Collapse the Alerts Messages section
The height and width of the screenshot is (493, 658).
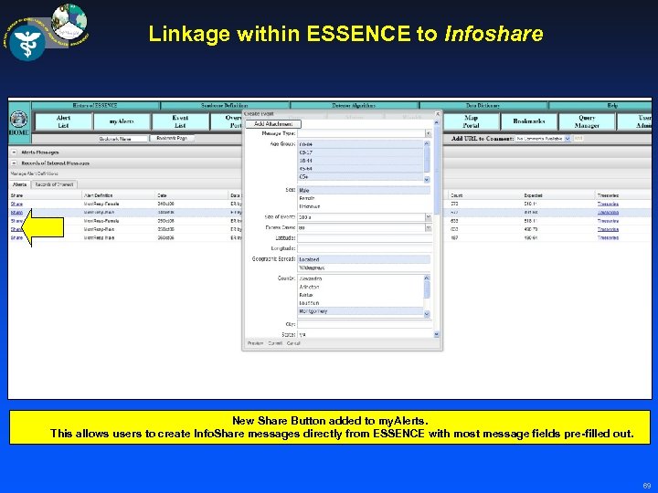pos(14,152)
